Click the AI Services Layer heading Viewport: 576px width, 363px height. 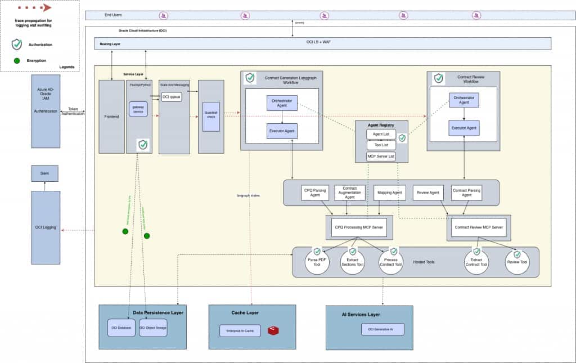[361, 315]
